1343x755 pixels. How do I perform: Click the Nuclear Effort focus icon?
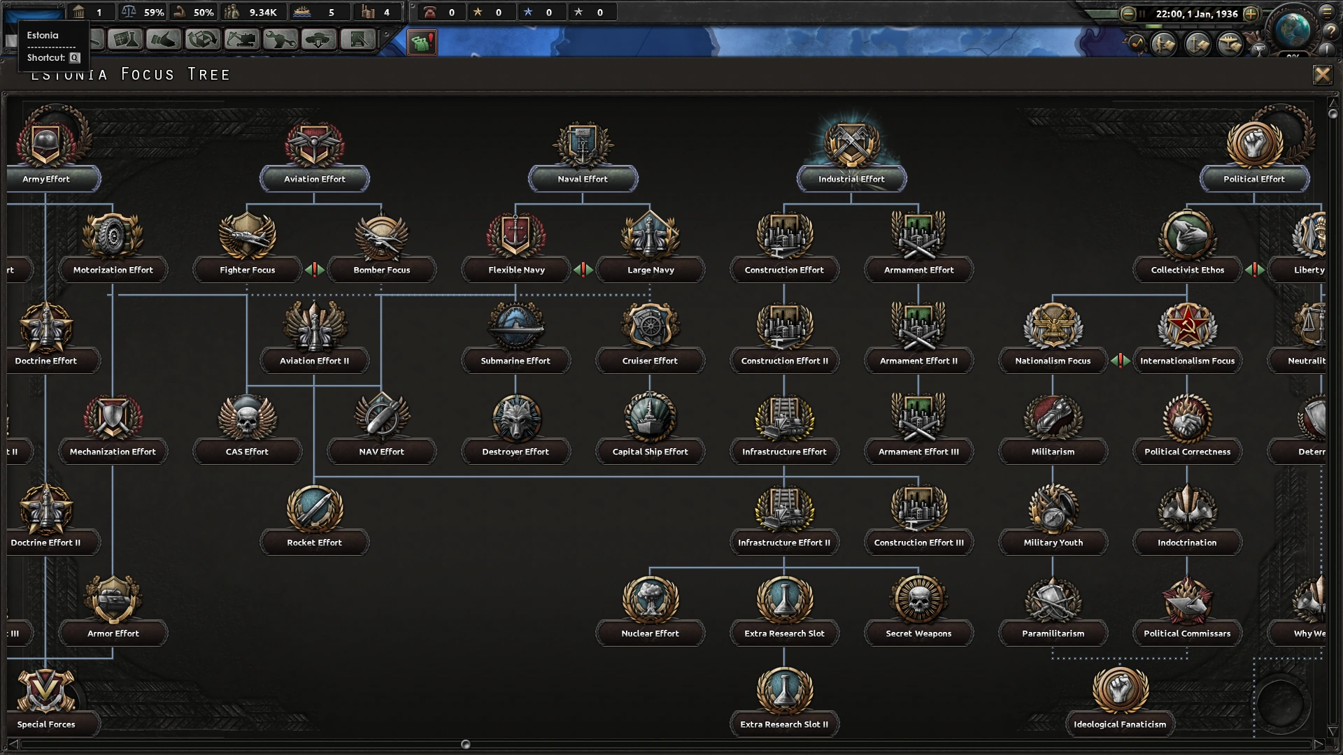pos(650,600)
